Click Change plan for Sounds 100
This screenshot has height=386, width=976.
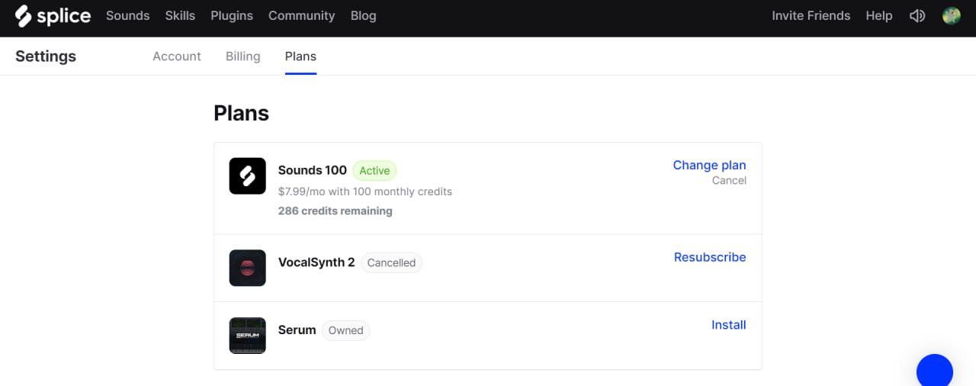(x=709, y=165)
